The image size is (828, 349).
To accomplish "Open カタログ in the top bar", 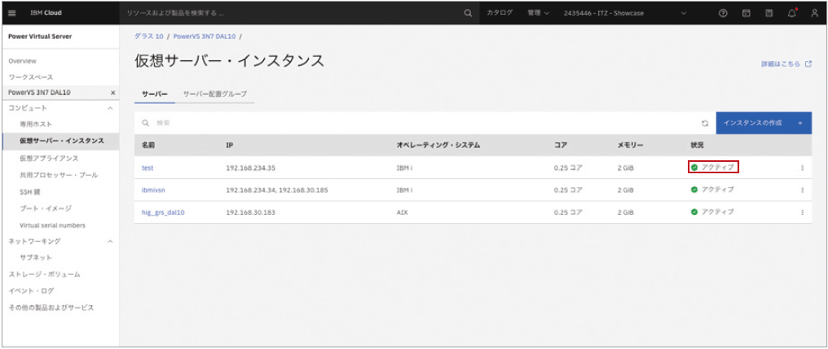I will pos(499,13).
